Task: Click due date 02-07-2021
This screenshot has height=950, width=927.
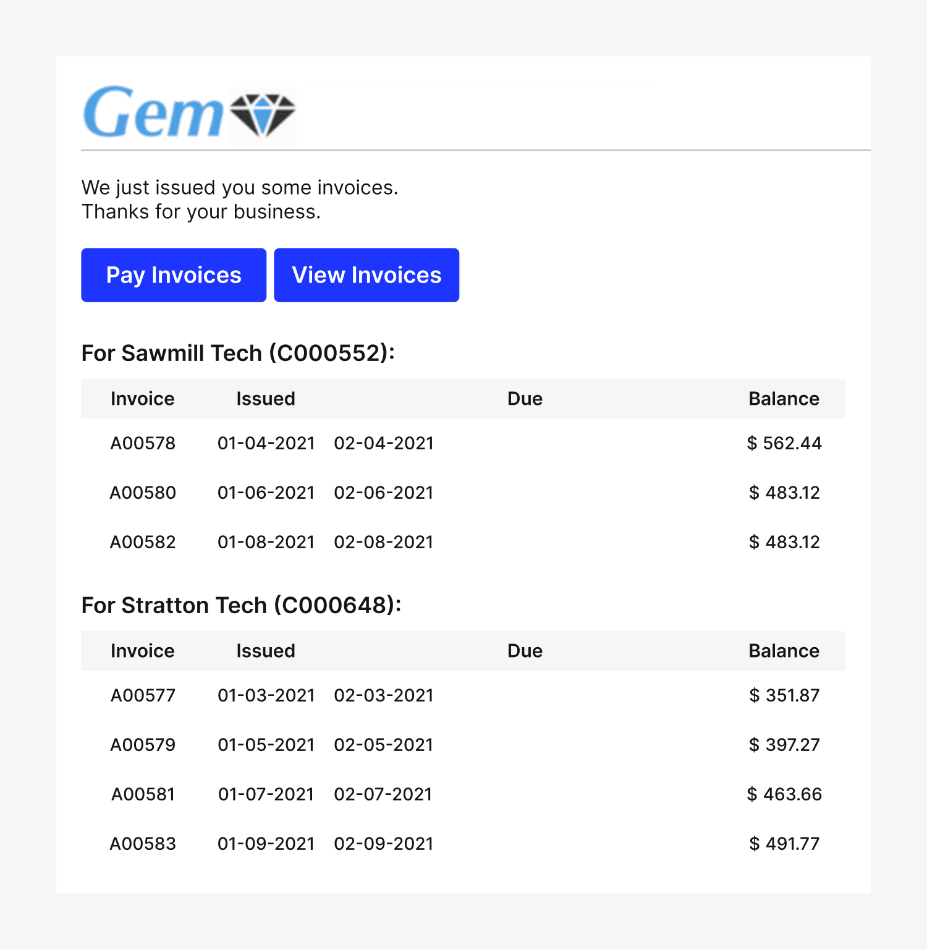Action: pos(383,794)
